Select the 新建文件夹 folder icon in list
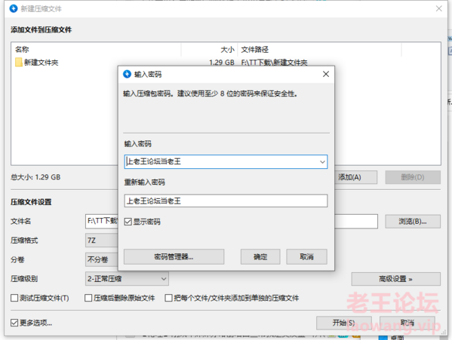This screenshot has height=340, width=452. pyautogui.click(x=19, y=62)
